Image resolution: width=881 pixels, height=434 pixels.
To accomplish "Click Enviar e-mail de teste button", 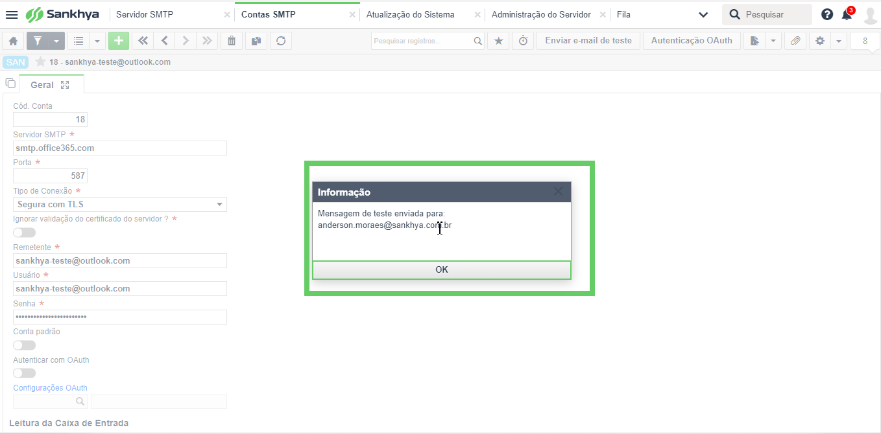I will (588, 41).
